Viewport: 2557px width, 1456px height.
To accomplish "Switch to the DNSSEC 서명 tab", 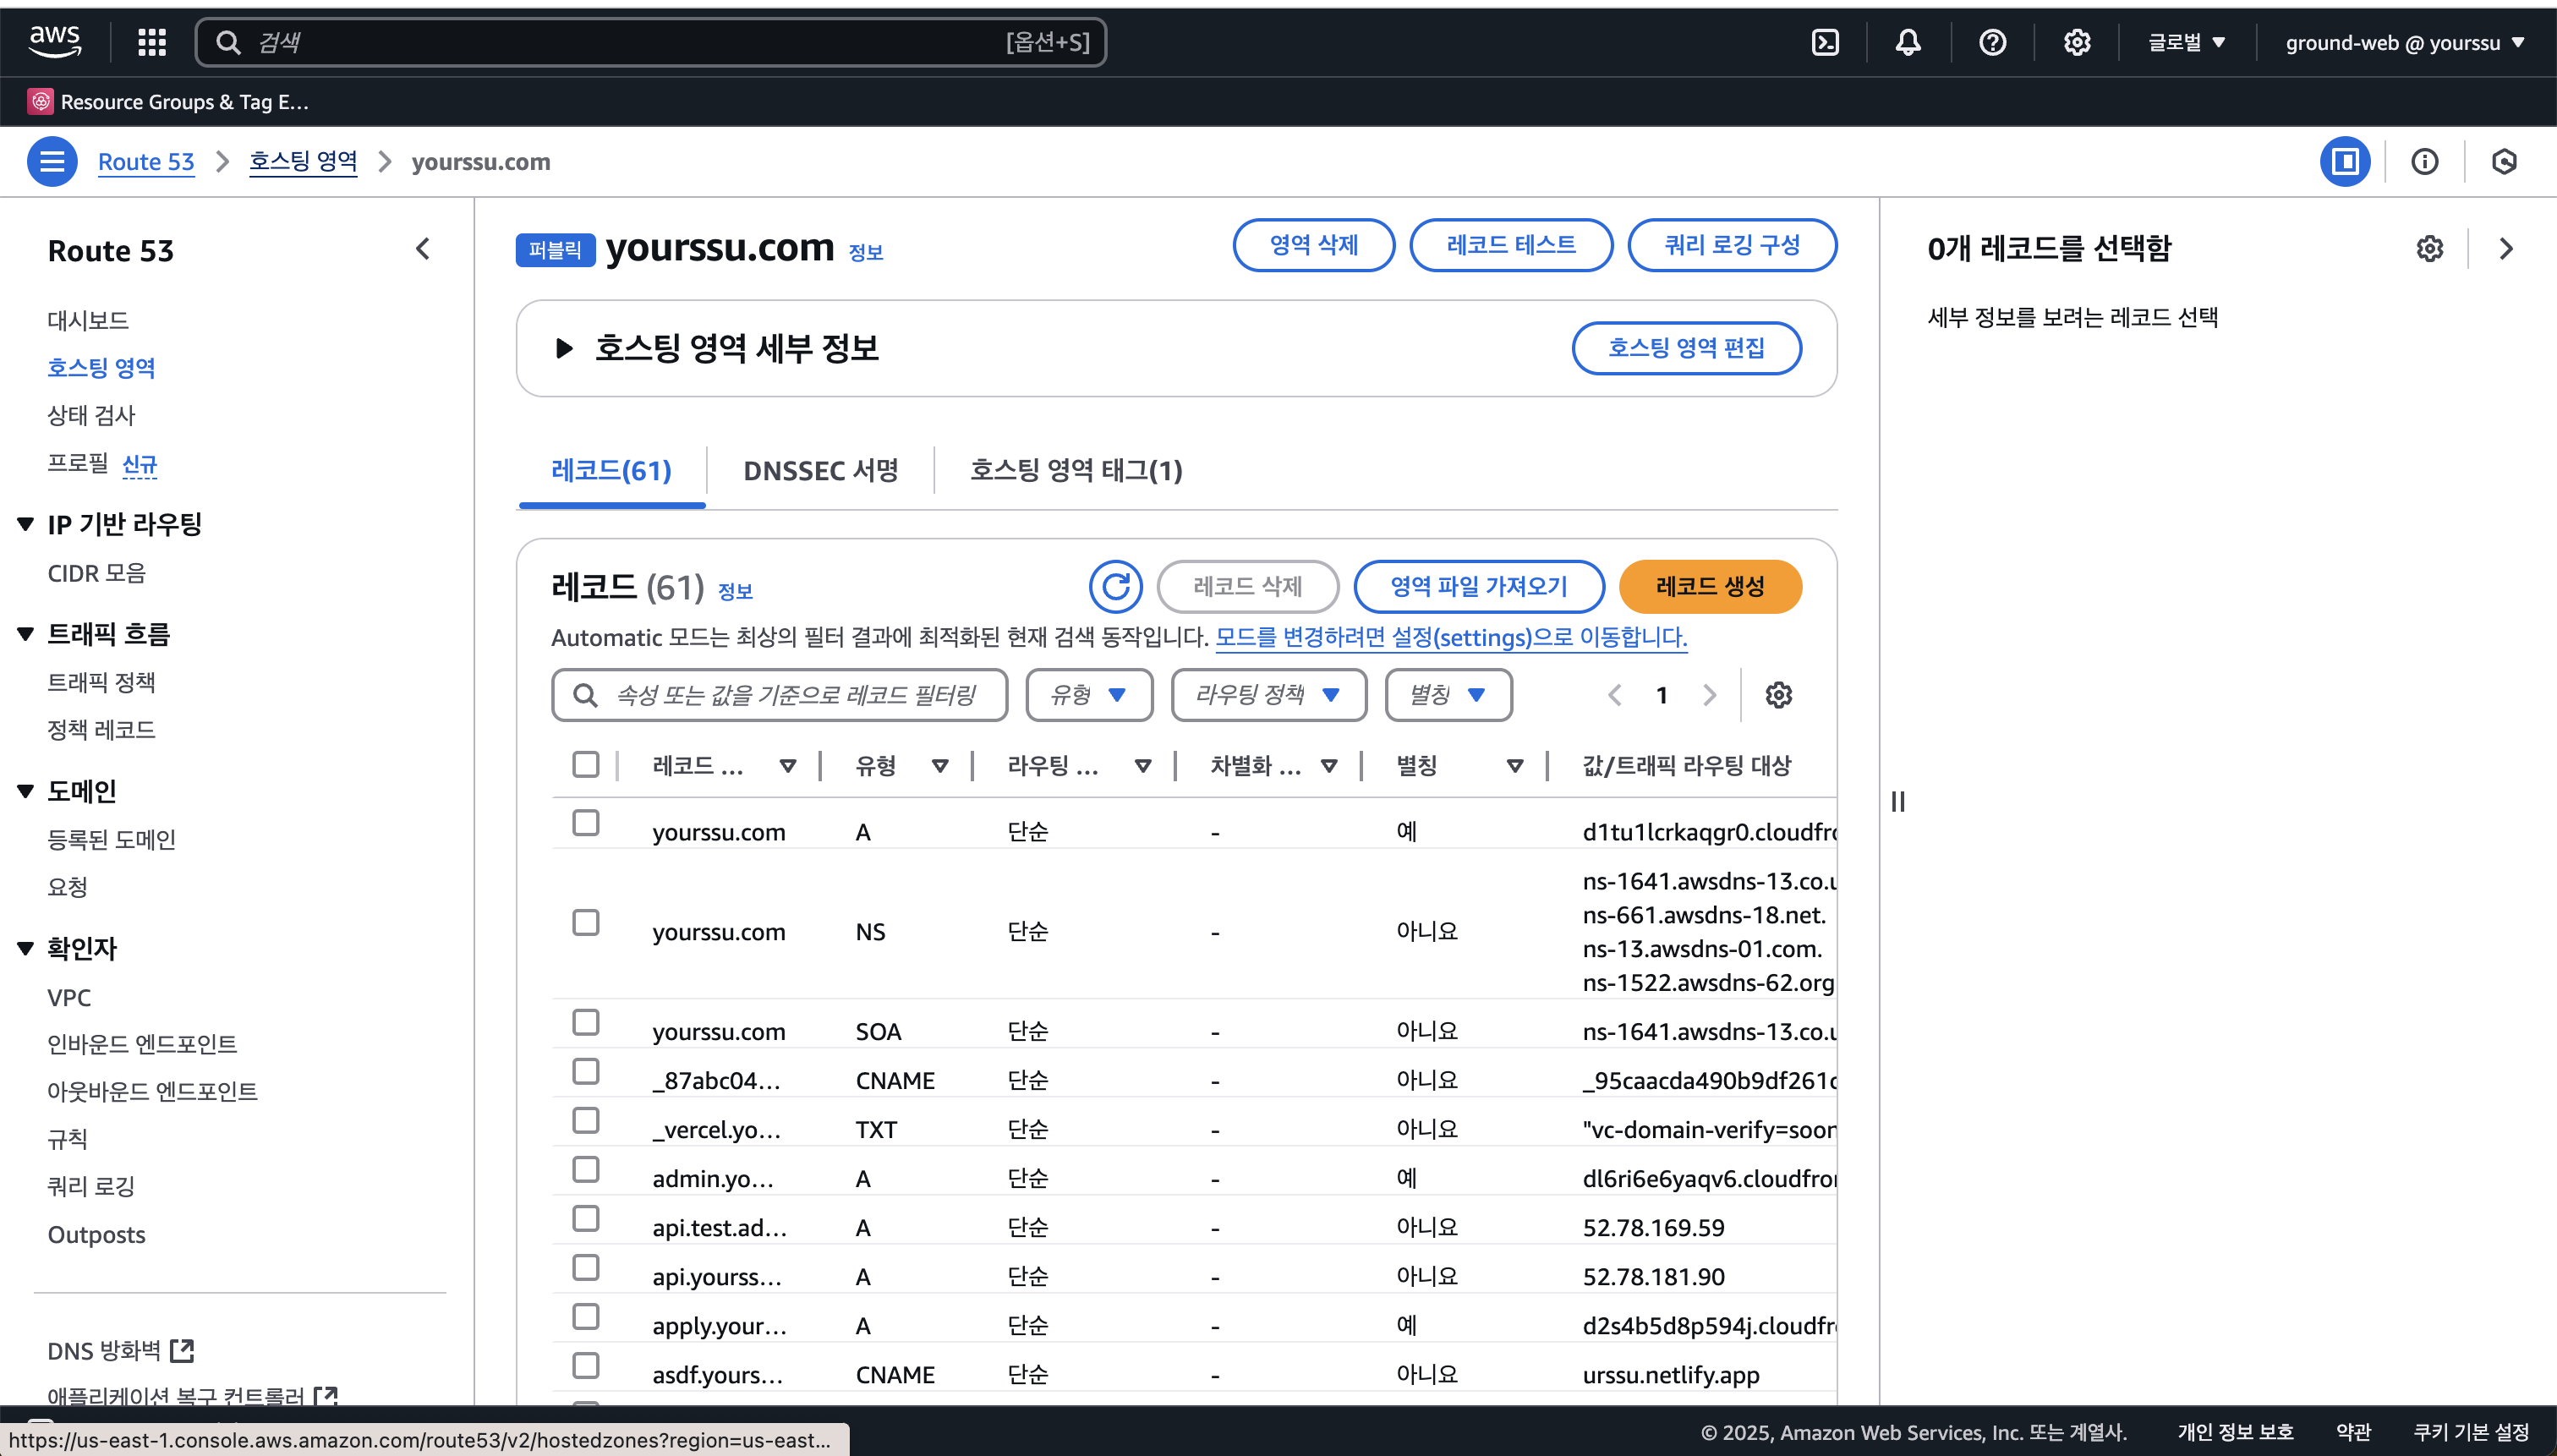I will coord(820,471).
